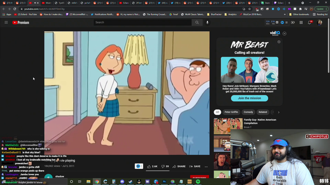
Task: Open the Erland - YouTube bookmark
Action: pos(25,14)
